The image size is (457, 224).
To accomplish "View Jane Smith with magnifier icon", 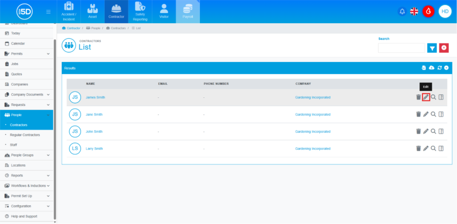I will click(433, 114).
